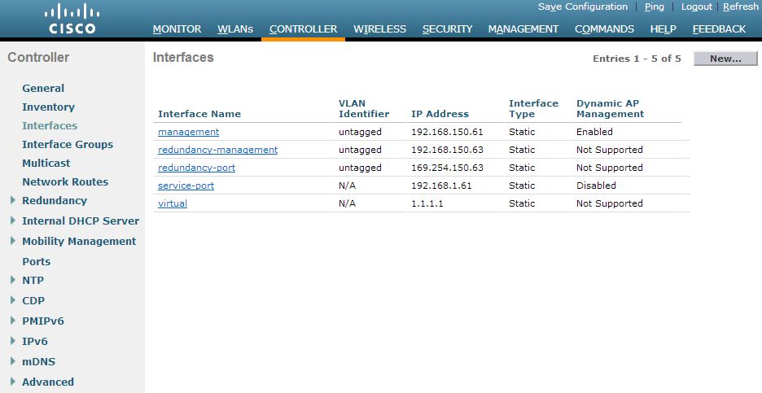762x393 pixels.
Task: Click the Interfaces page heading
Action: 183,57
